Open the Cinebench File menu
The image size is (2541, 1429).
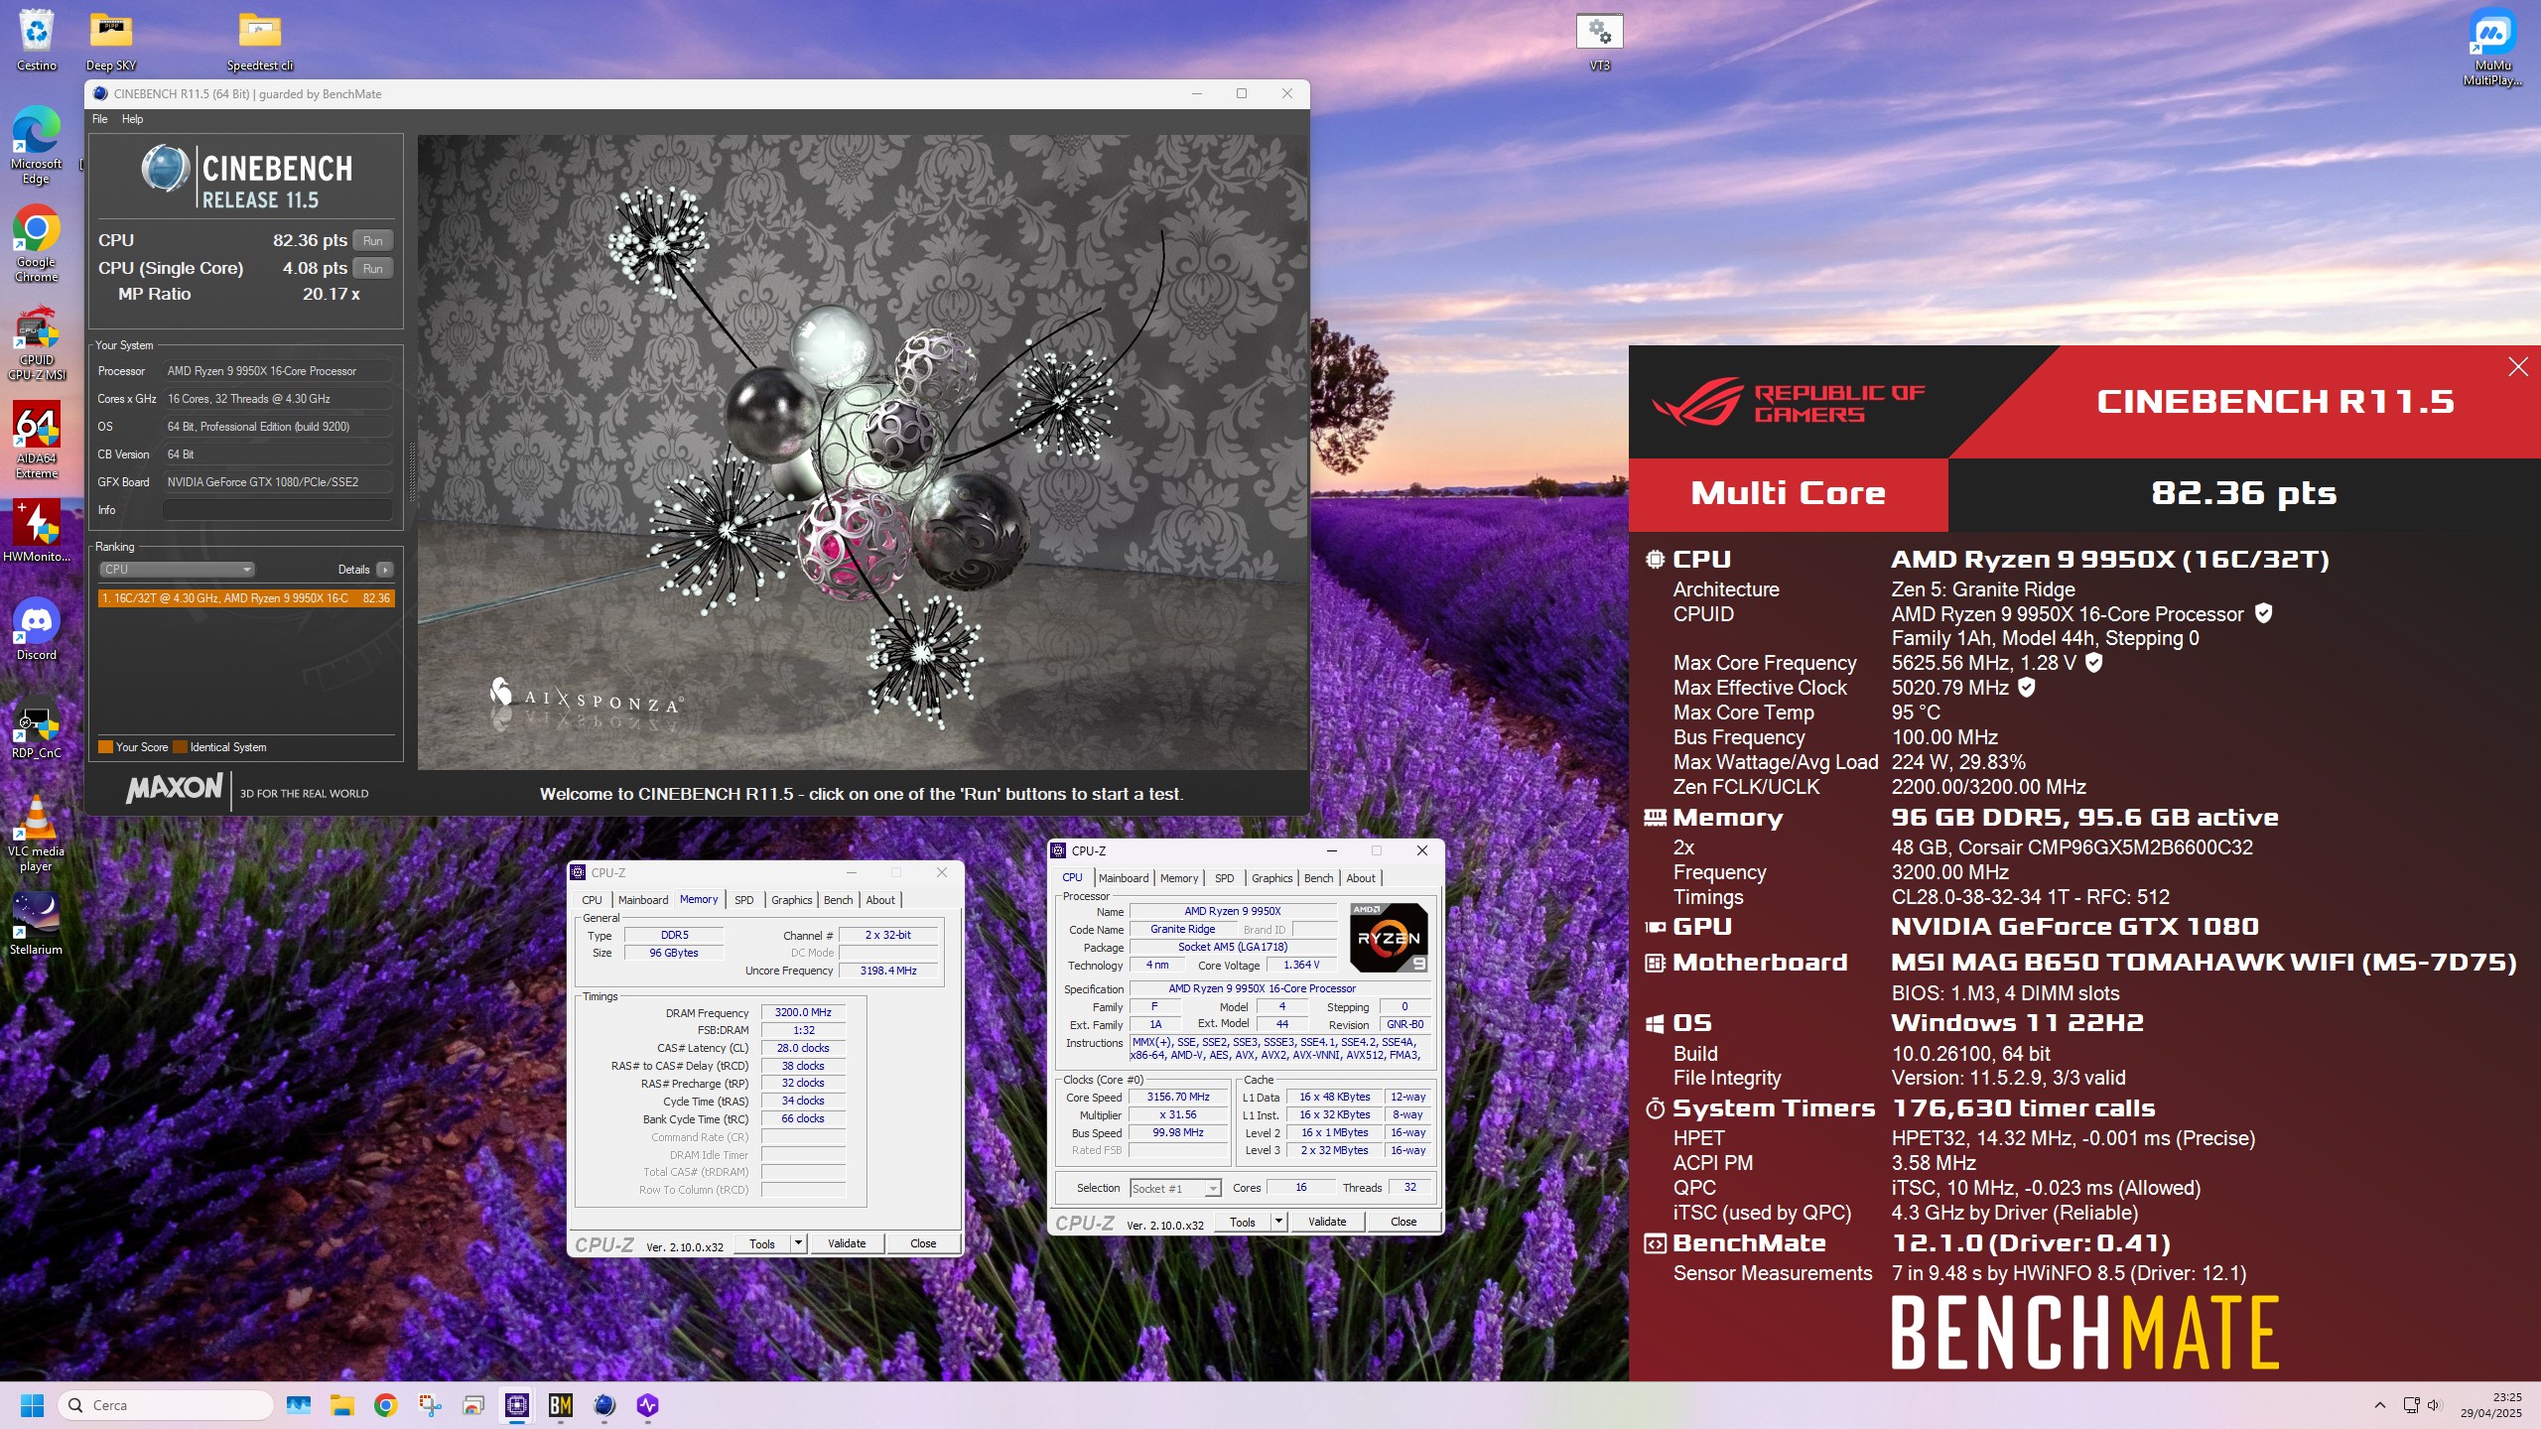coord(100,119)
